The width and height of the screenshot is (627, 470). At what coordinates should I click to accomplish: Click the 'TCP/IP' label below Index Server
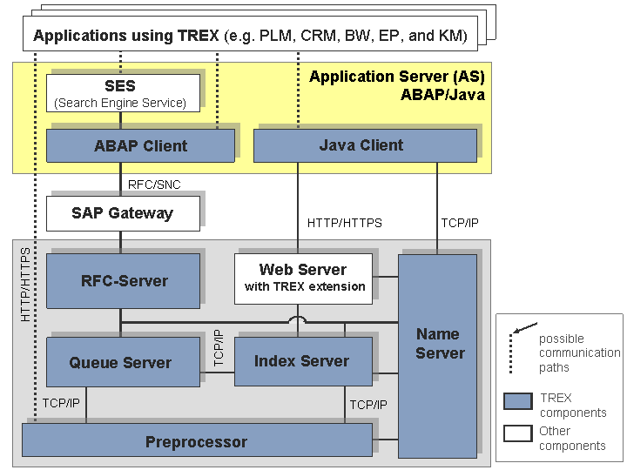click(x=368, y=405)
